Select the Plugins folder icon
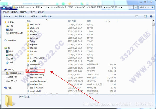Image resolution: width=156 pixels, height=109 pixels. (28, 31)
